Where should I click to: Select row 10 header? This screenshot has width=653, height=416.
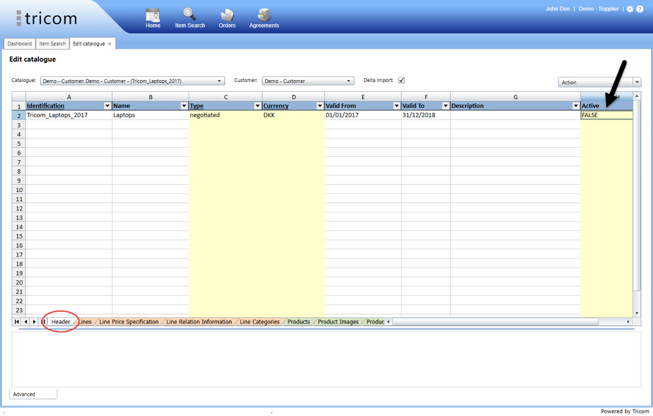pyautogui.click(x=19, y=189)
